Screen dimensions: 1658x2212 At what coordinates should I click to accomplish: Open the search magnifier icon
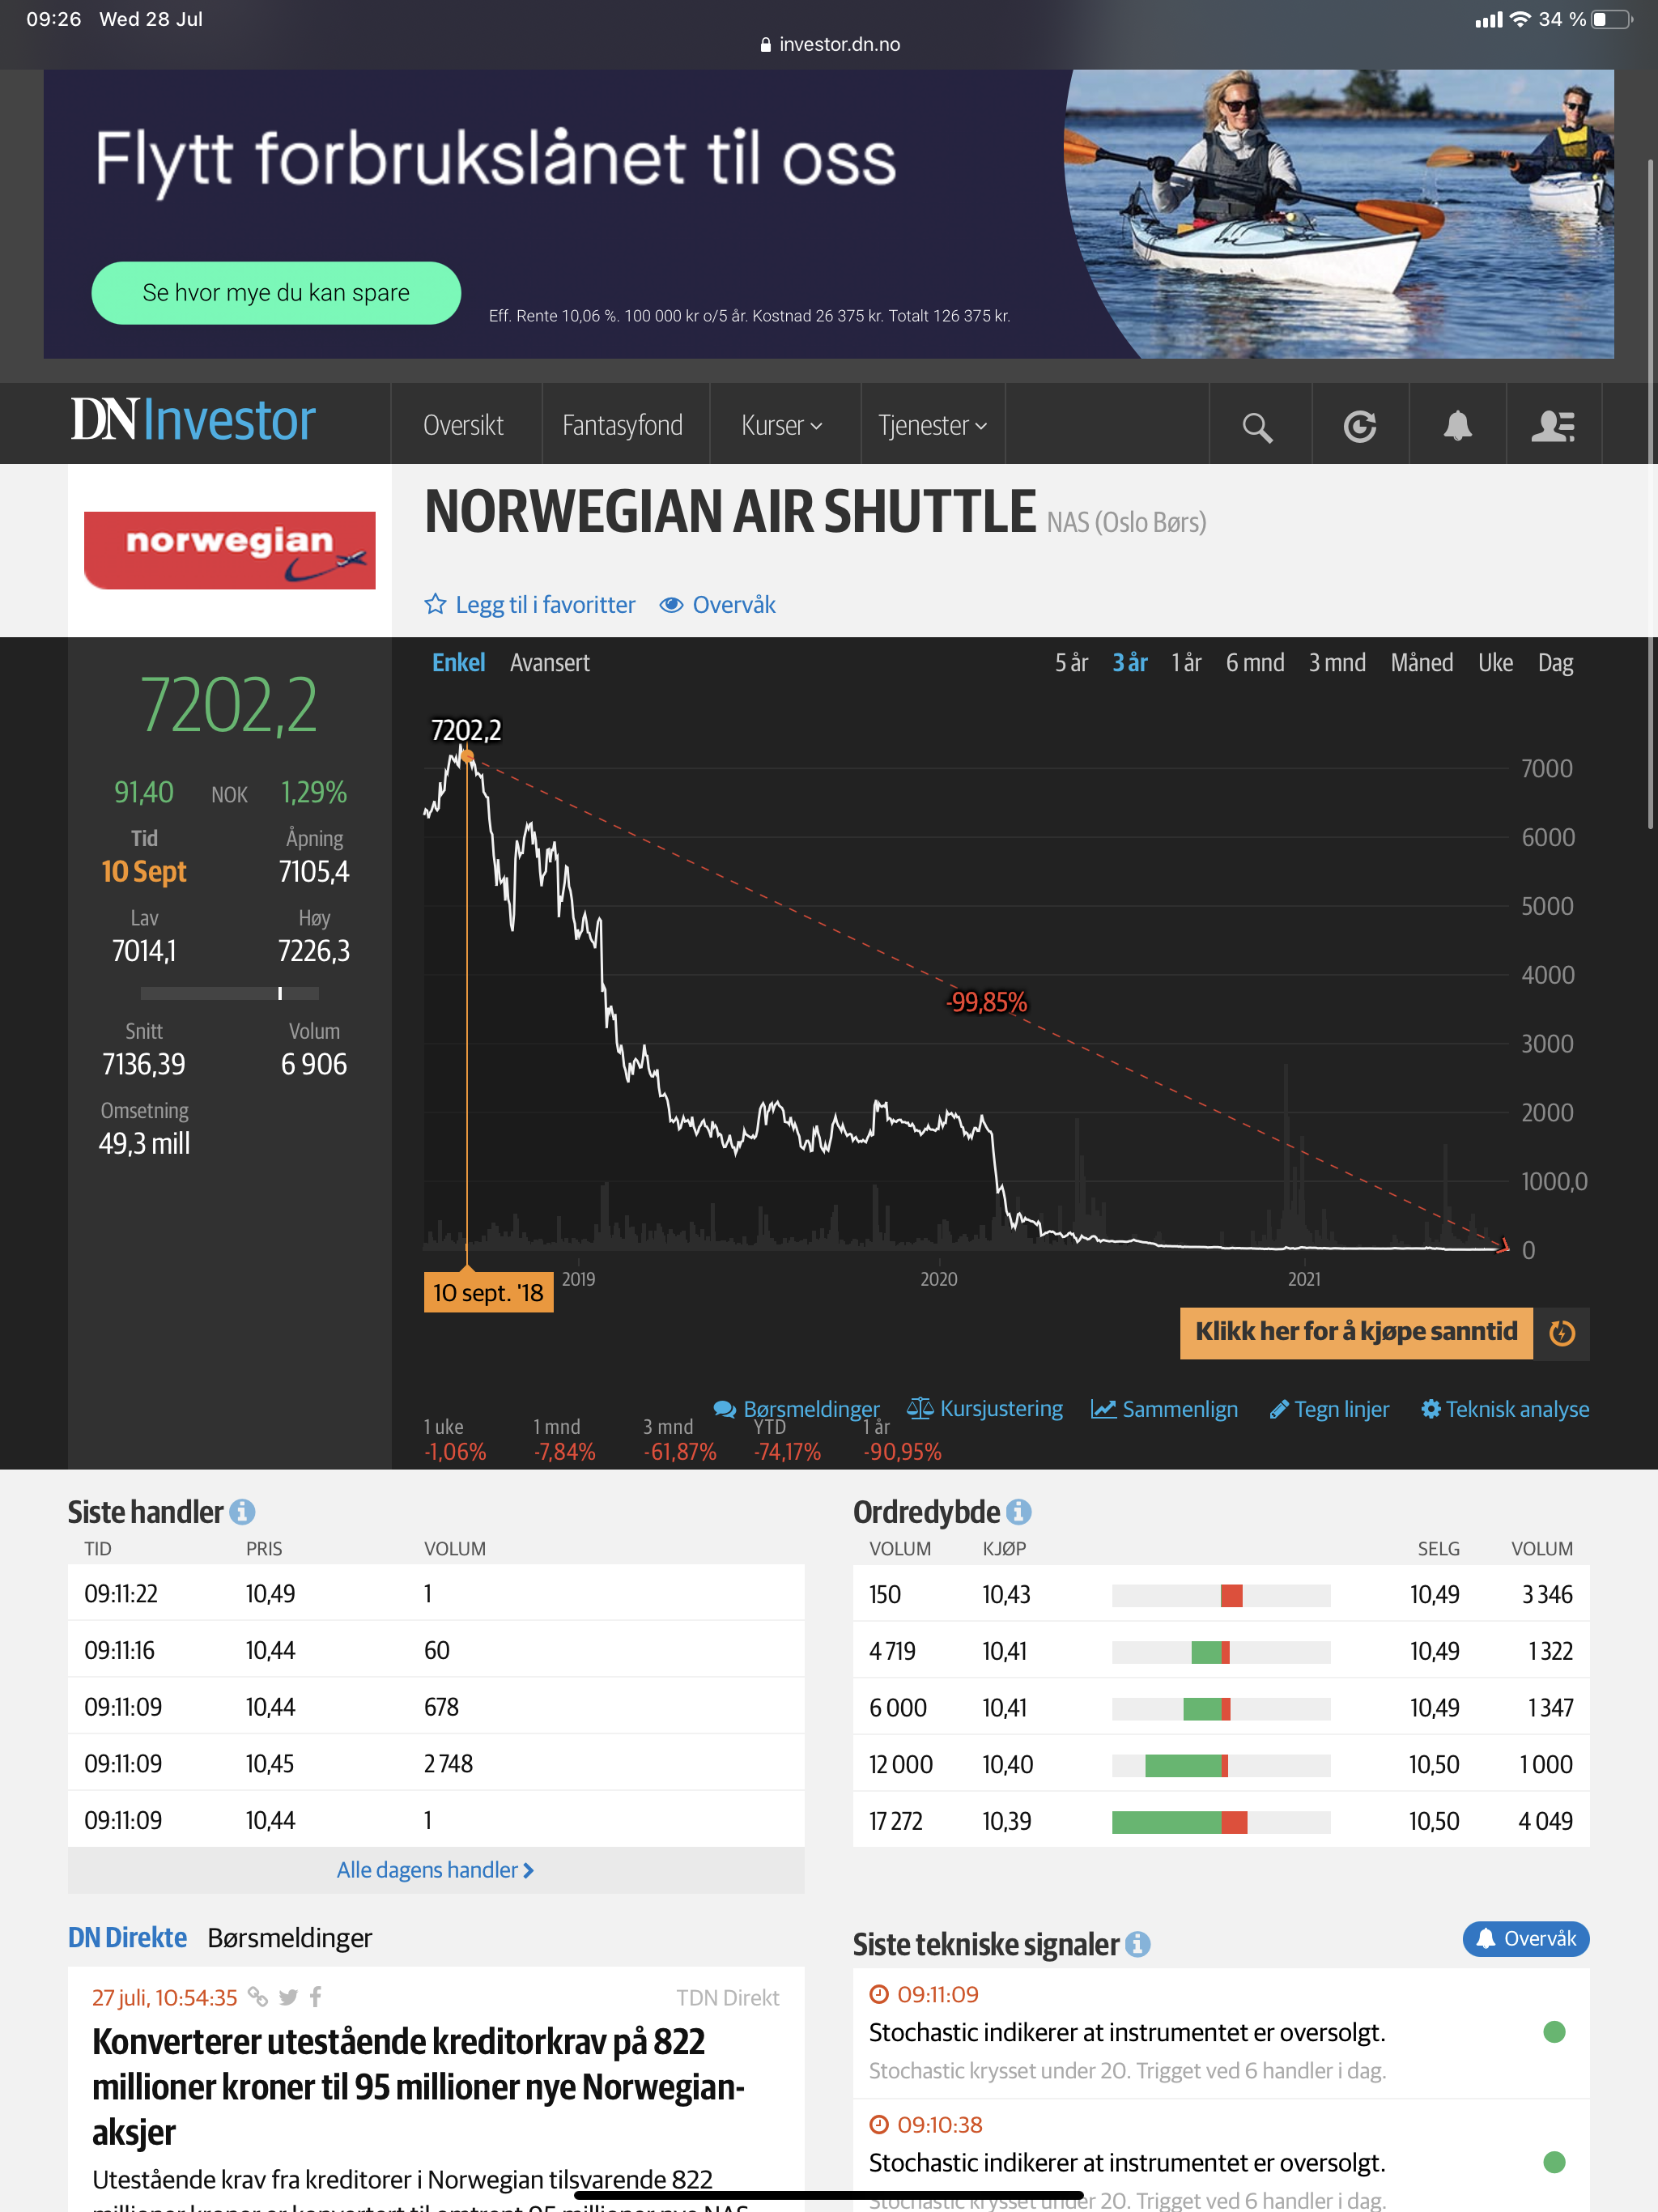[x=1257, y=427]
